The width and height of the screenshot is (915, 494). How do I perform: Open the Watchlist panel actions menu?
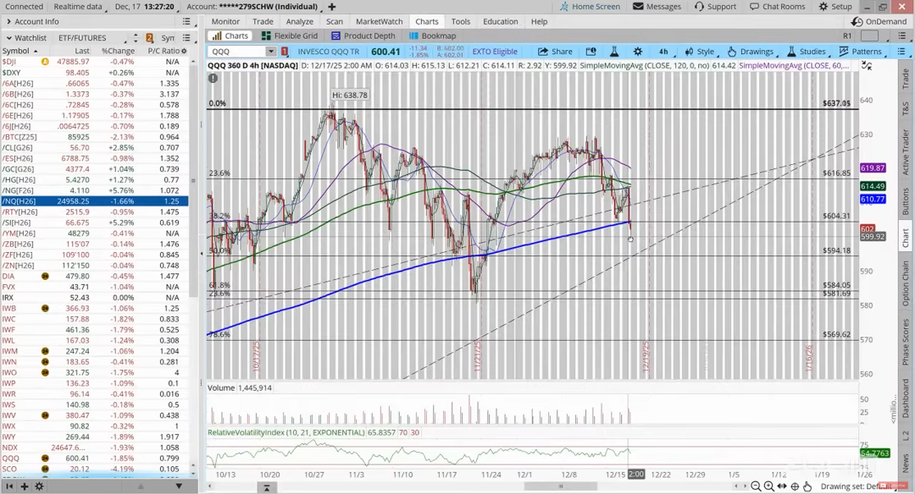186,38
